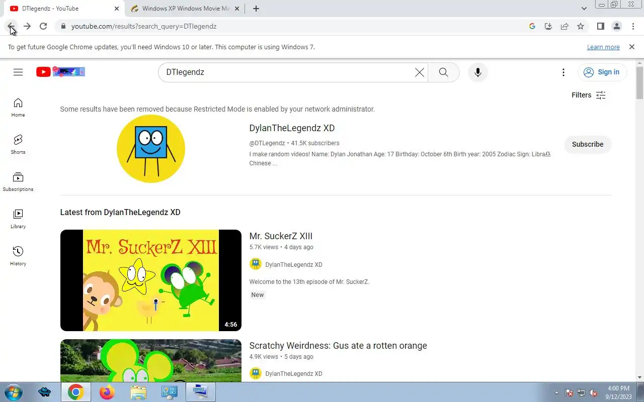
Task: Click the Sign in button
Action: (x=602, y=72)
